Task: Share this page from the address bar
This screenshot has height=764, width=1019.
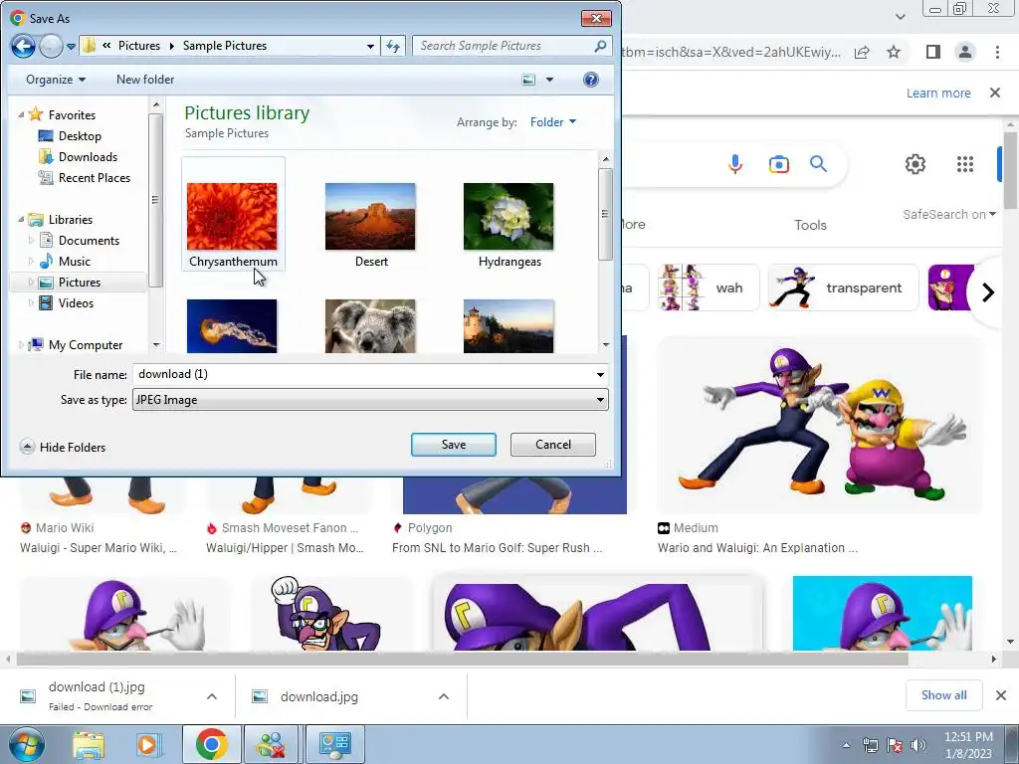Action: coord(862,52)
